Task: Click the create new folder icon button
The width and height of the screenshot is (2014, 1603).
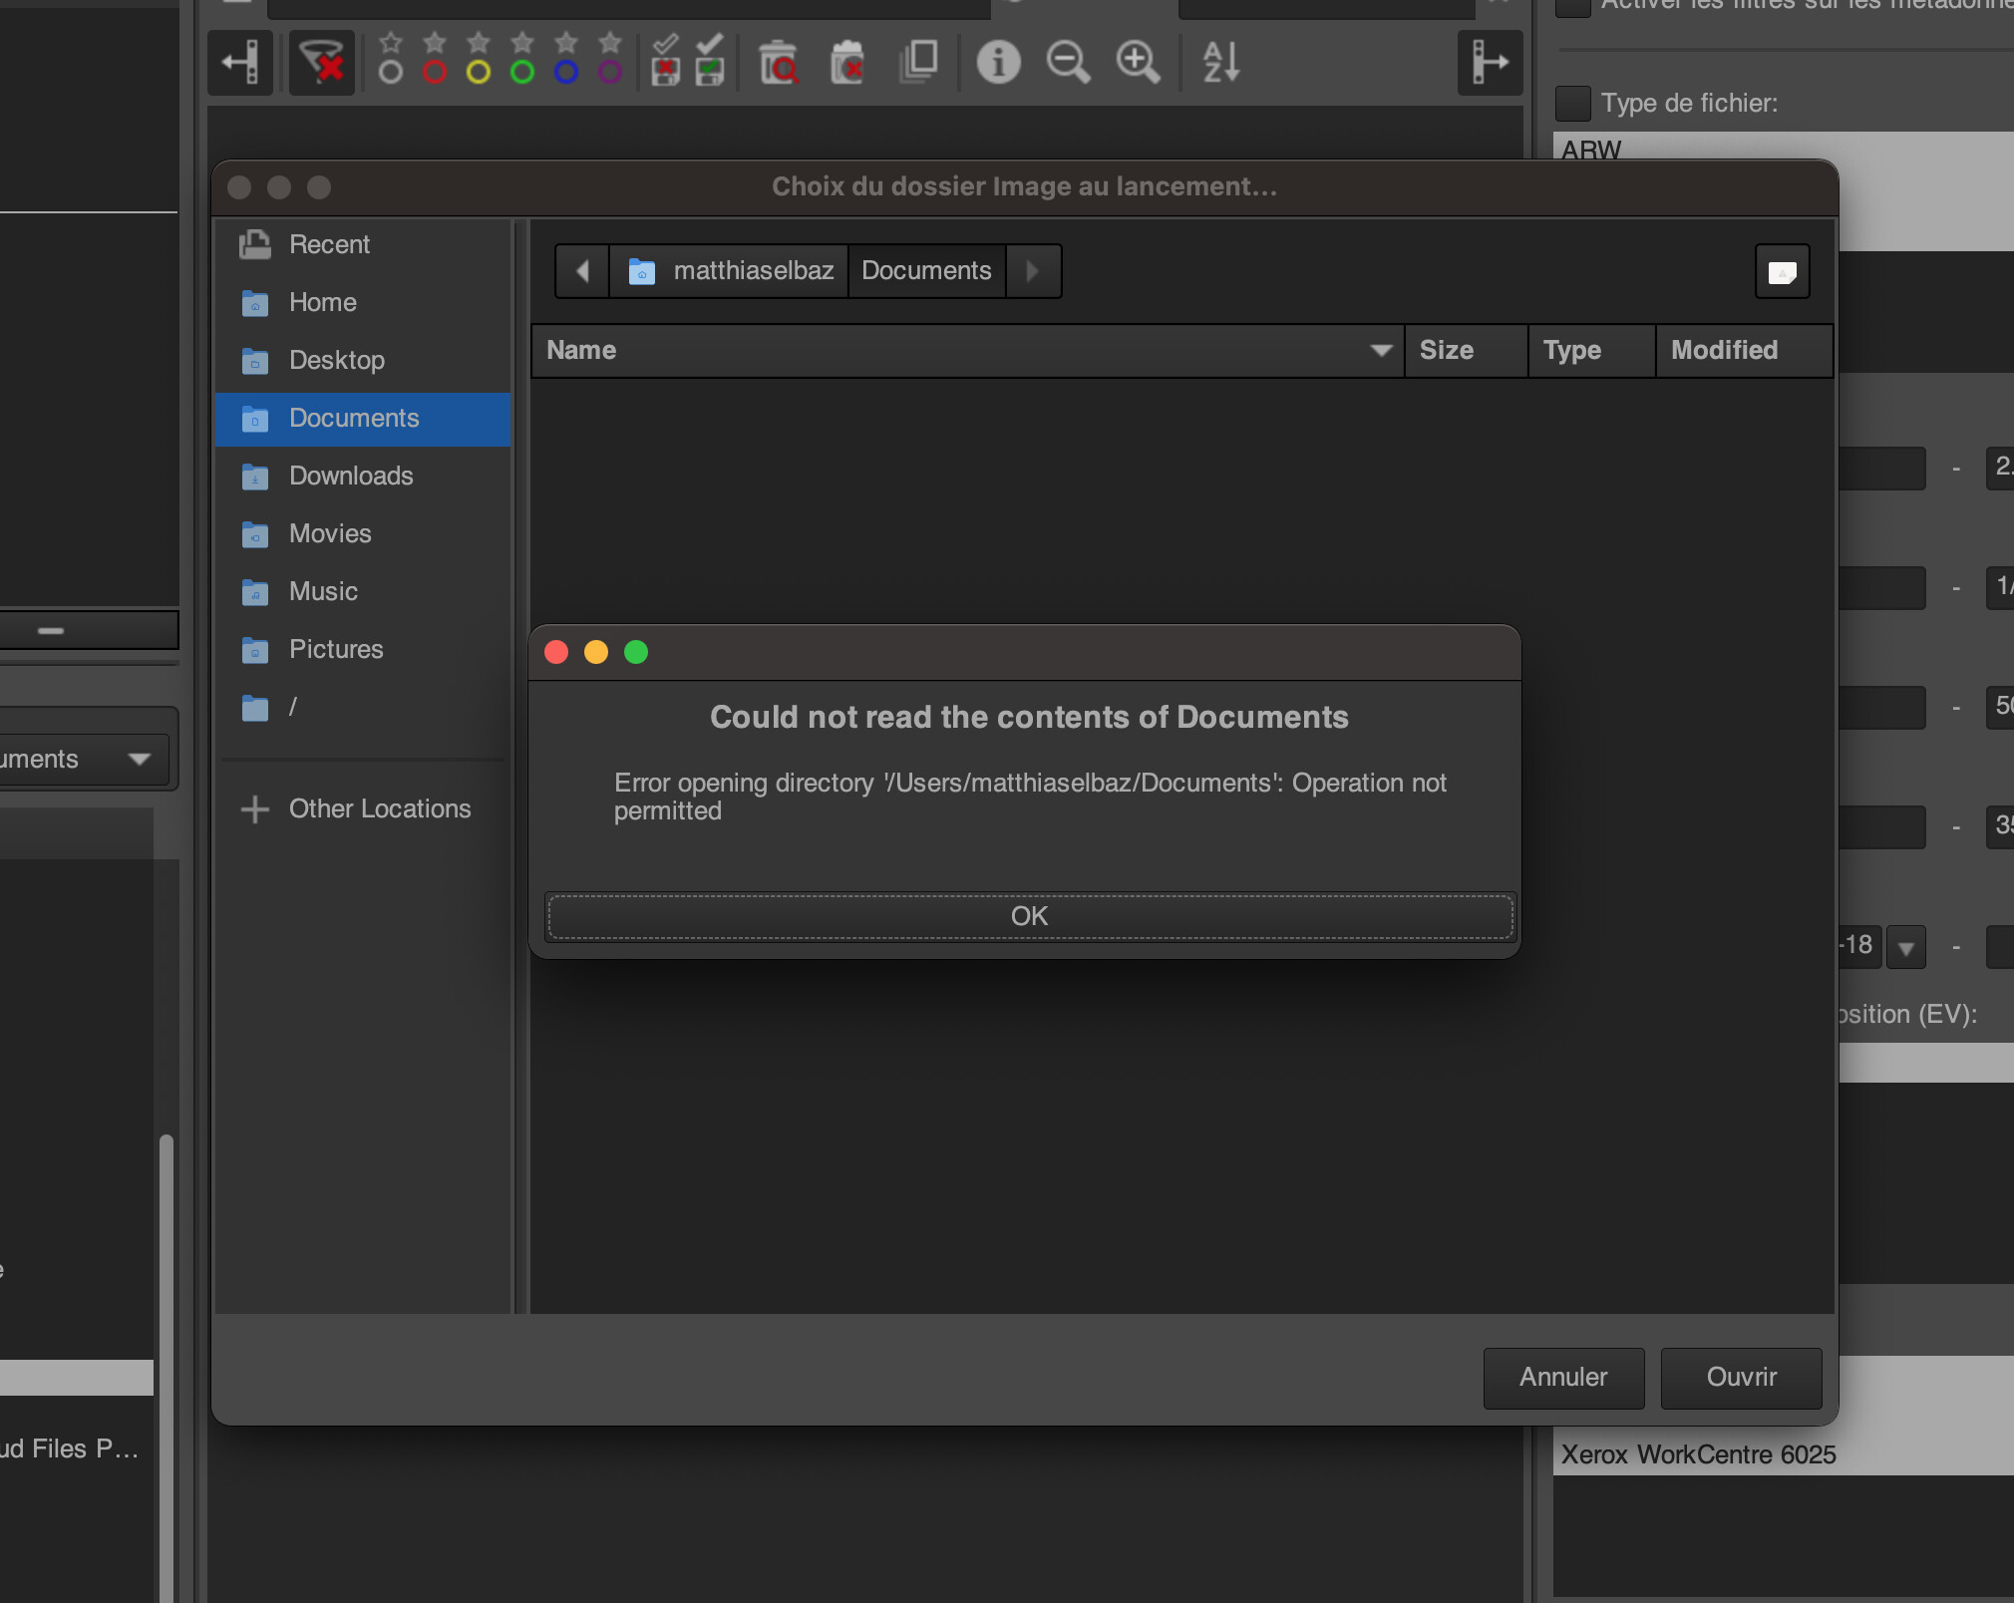Action: click(x=1782, y=271)
